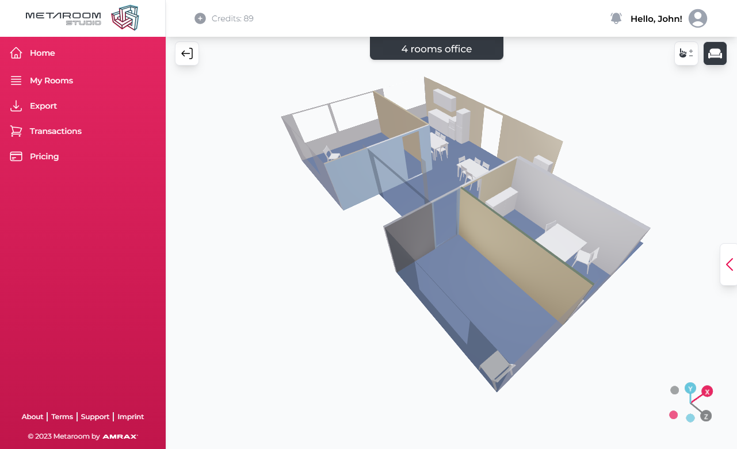Viewport: 737px width, 449px height.
Task: Click the Y axis sphere on the gizmo
Action: 690,389
